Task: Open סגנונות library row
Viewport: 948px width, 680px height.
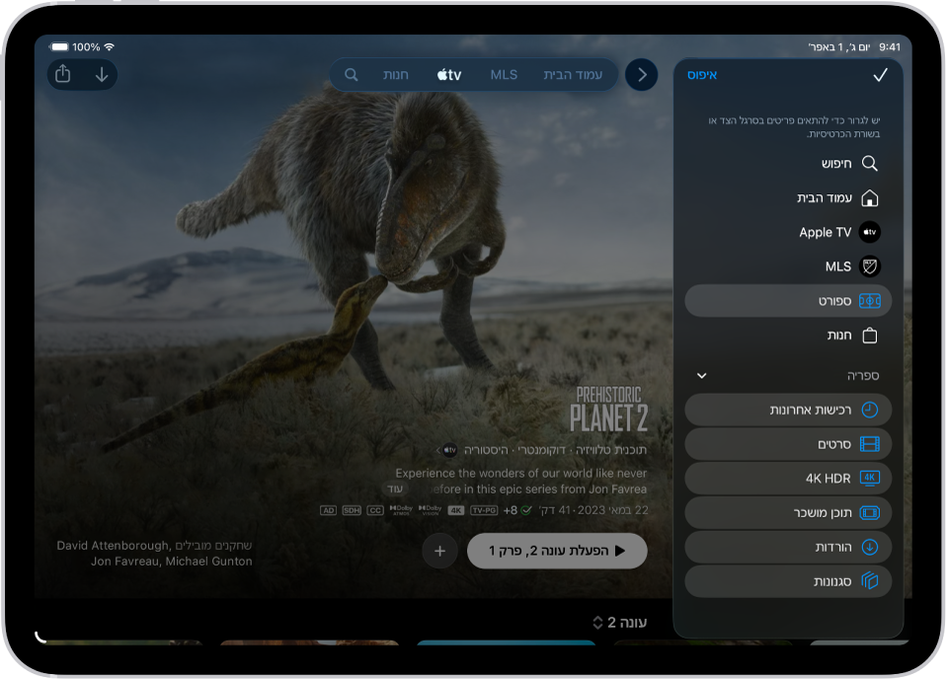Action: click(x=788, y=581)
